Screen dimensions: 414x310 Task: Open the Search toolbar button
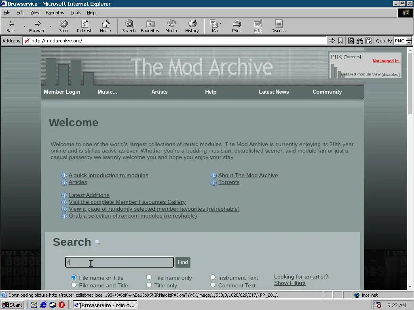point(129,26)
